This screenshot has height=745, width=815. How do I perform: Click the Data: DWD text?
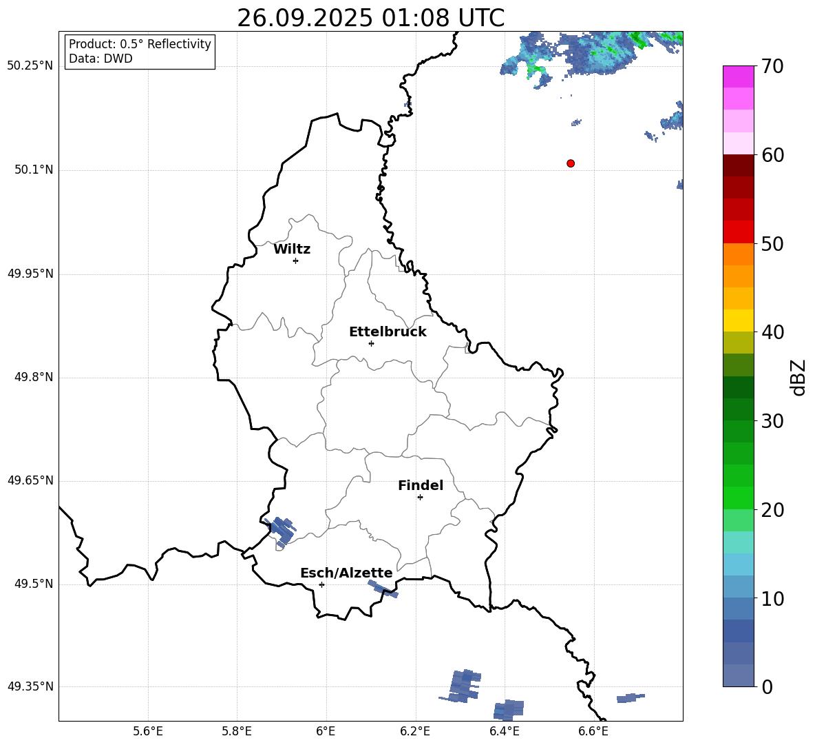coord(100,59)
